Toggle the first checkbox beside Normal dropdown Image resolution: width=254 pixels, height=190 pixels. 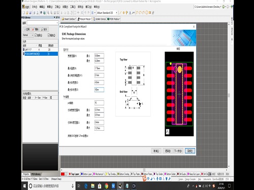[36, 35]
